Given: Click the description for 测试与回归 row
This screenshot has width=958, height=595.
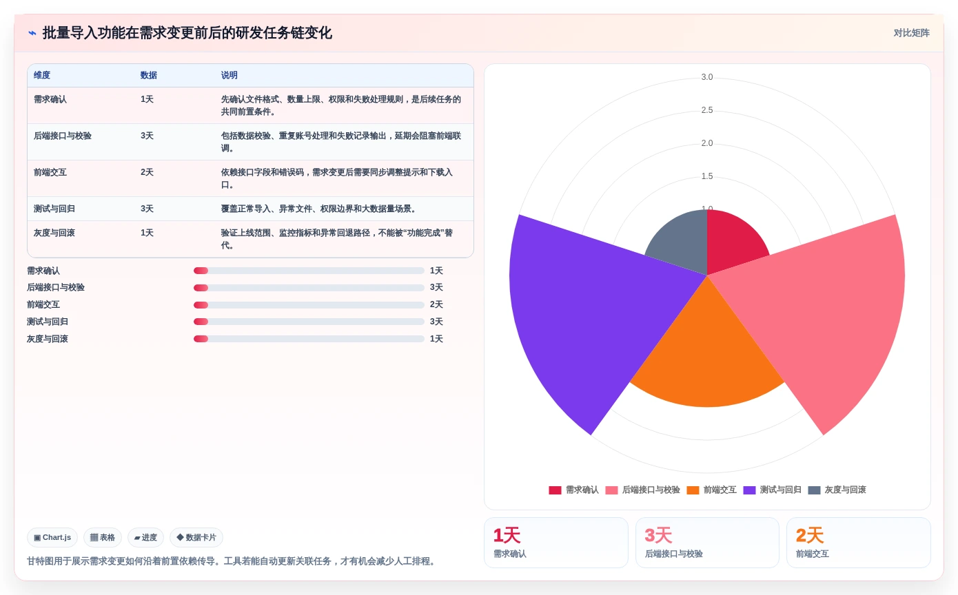Looking at the screenshot, I should [x=319, y=209].
